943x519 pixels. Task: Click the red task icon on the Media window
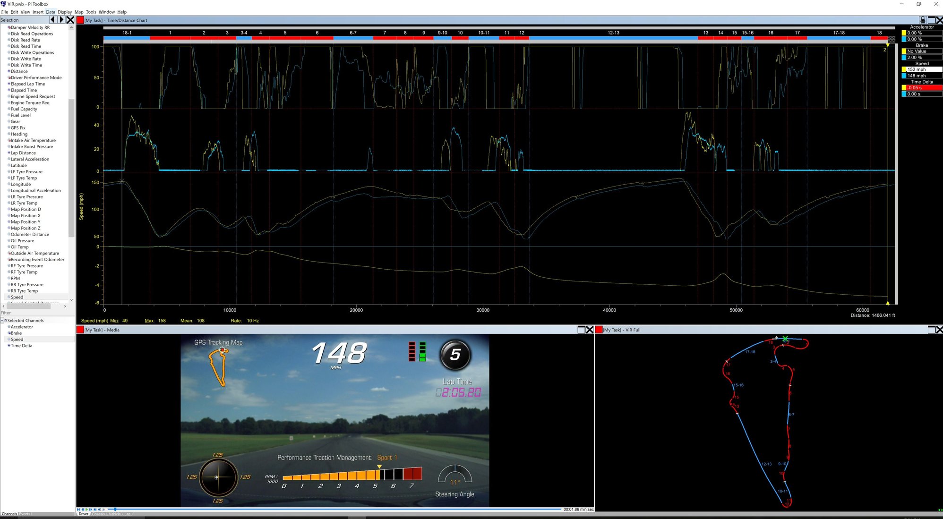point(79,330)
